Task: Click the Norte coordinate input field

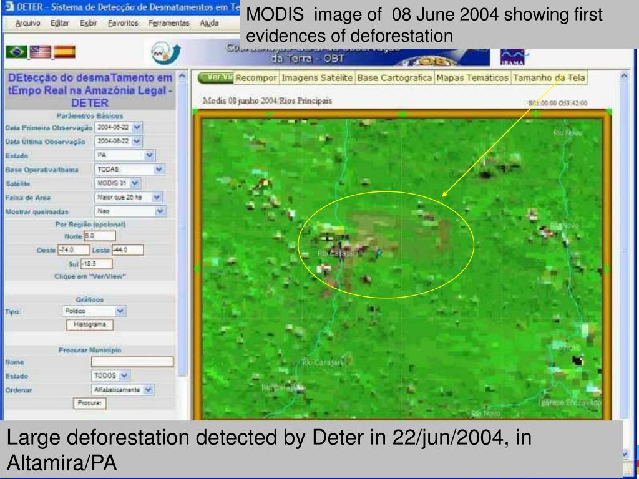Action: 100,236
